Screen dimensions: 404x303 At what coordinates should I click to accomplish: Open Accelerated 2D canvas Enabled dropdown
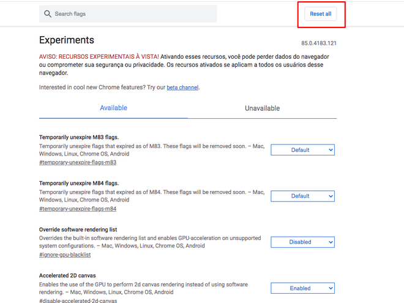[302, 288]
